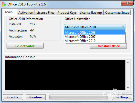Go to the Product Keys tab
Image resolution: width=135 pixels, height=103 pixels.
(x=67, y=13)
